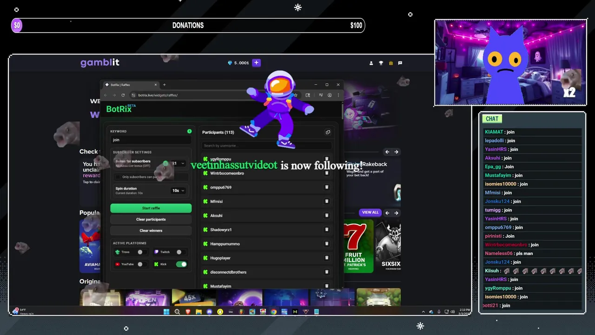Previous arrow beside VIEW ALL
The width and height of the screenshot is (595, 335).
tap(387, 213)
